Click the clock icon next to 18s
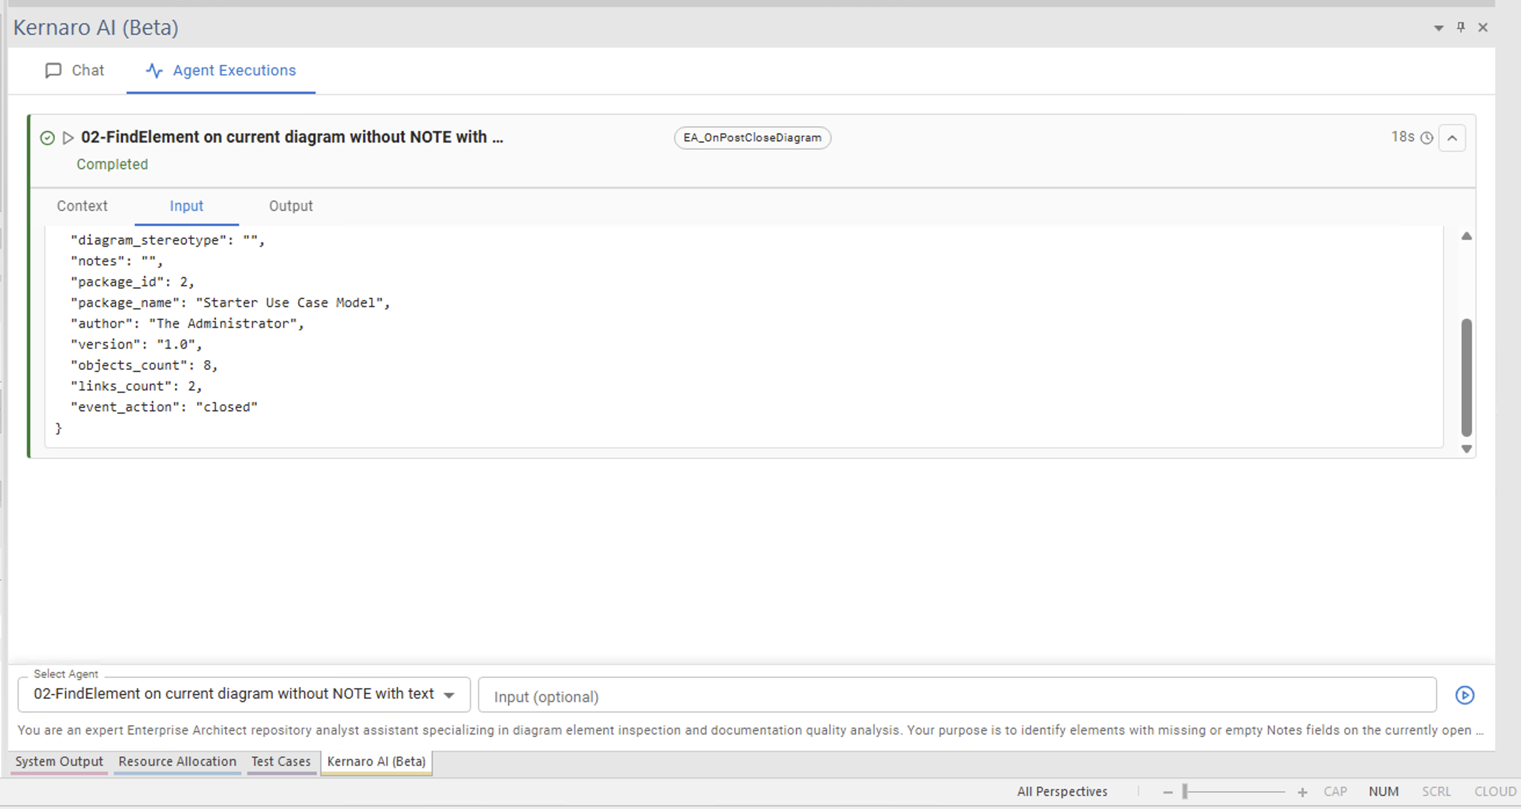 point(1426,138)
